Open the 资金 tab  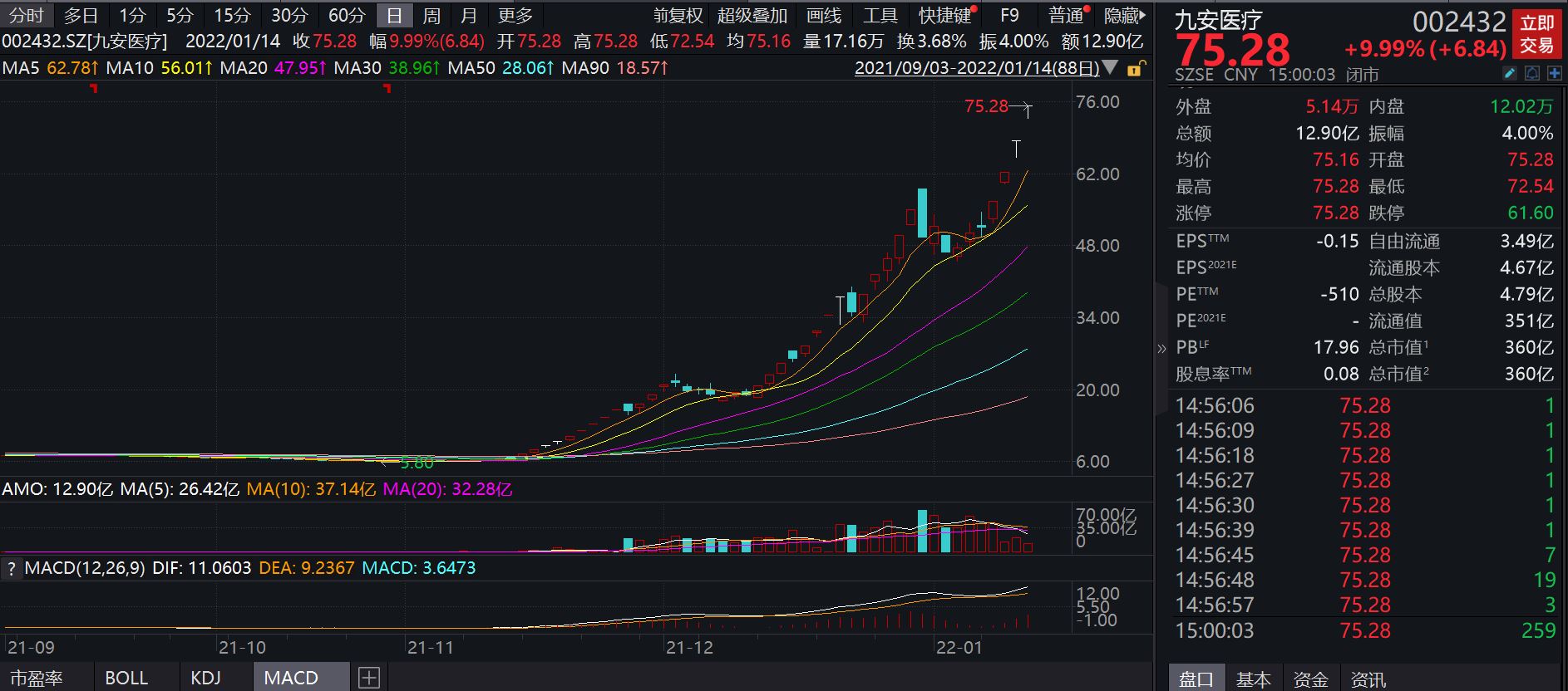(1311, 679)
